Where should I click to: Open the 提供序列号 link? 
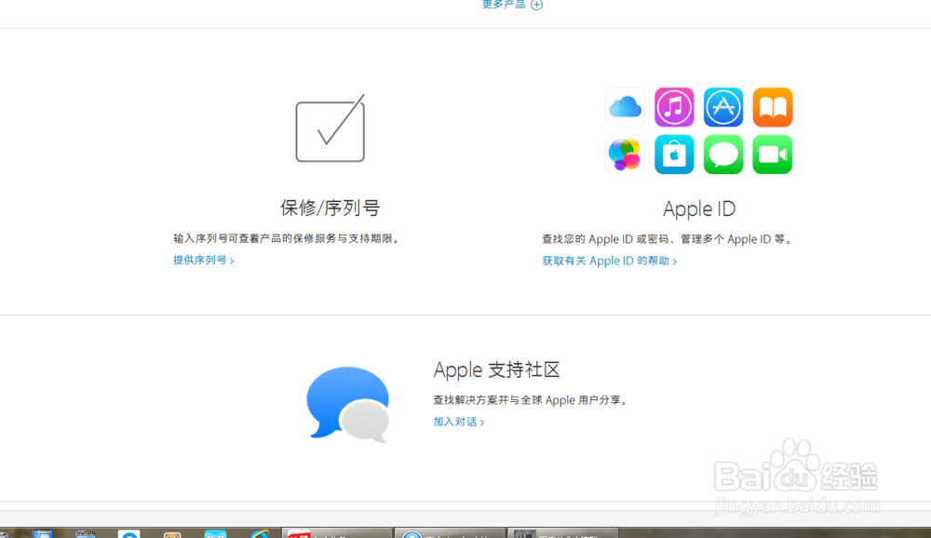[204, 260]
